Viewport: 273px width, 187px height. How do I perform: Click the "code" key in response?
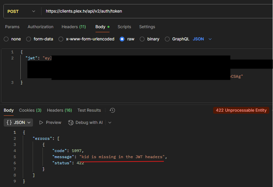[x=59, y=151]
